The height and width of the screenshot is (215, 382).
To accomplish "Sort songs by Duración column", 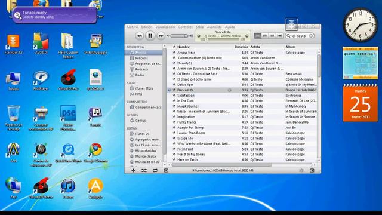I will pyautogui.click(x=241, y=47).
